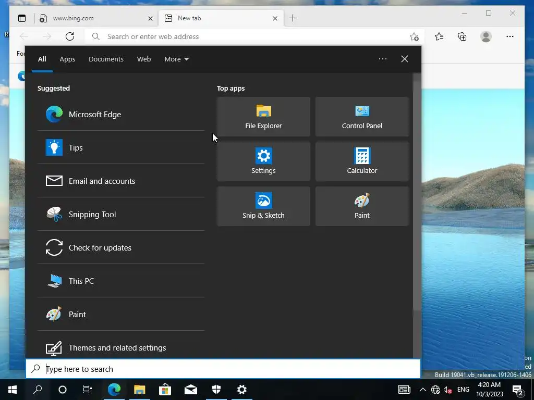Open File Explorer tile in Top apps
The image size is (534, 400).
(263, 117)
